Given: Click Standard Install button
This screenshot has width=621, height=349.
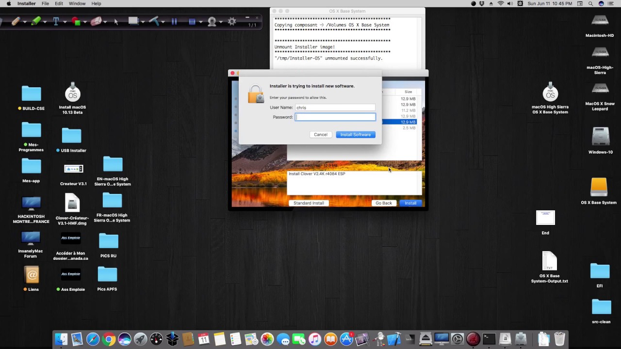Looking at the screenshot, I should click(x=309, y=203).
